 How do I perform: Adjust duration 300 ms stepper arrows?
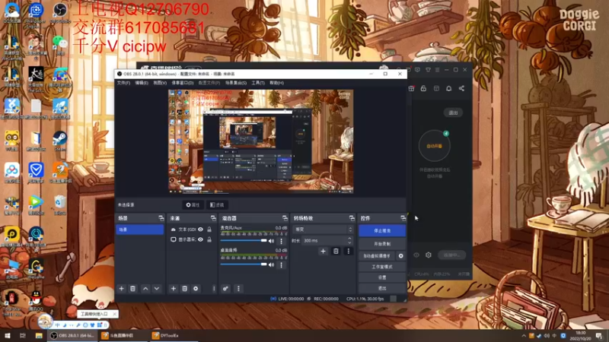349,241
